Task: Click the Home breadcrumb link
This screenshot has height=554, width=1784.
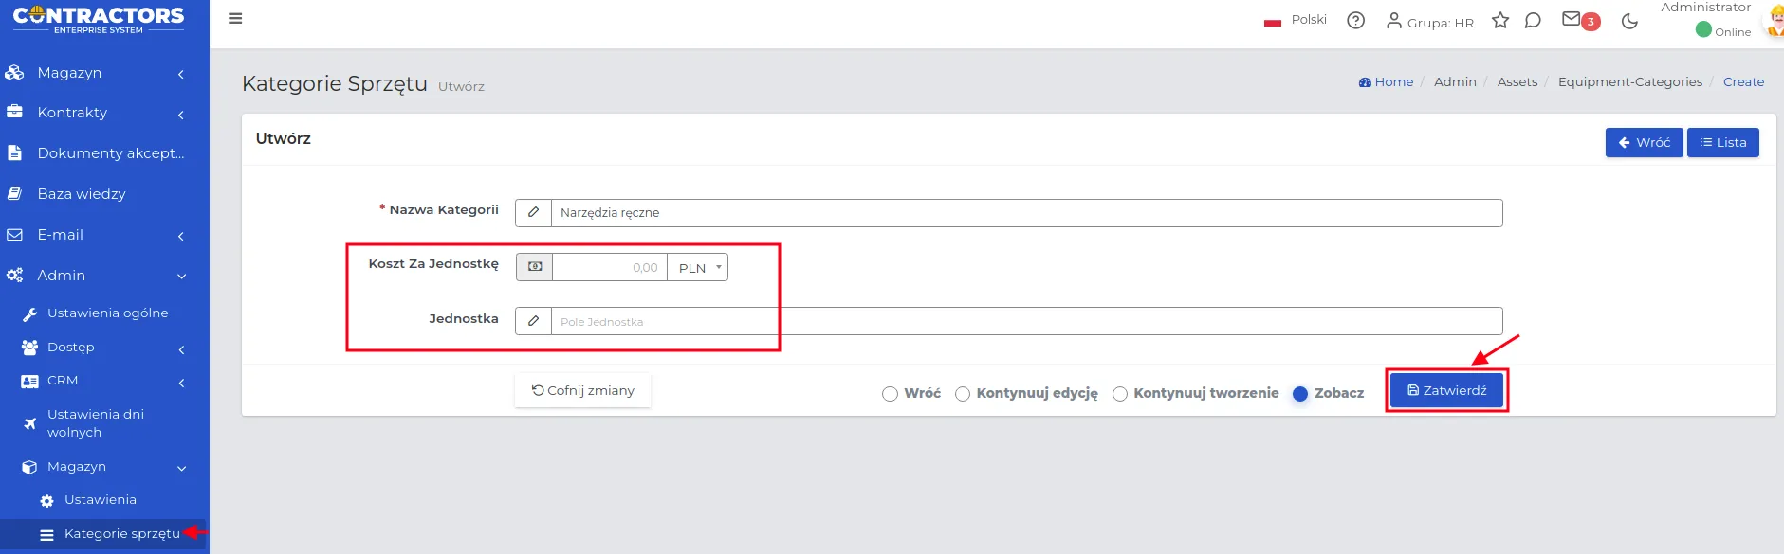Action: [1386, 82]
